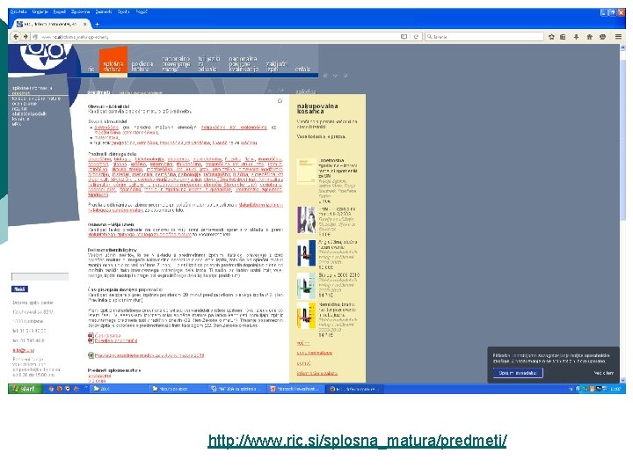633x475 pixels.
Task: Open the Zaznamki menu
Action: (x=104, y=11)
